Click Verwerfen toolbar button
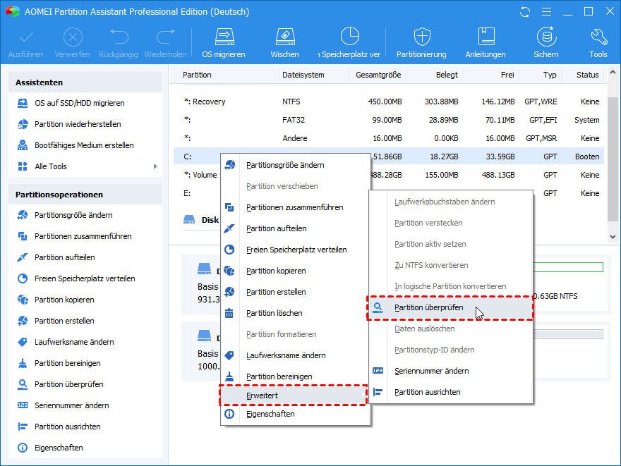The image size is (621, 466). [x=73, y=43]
